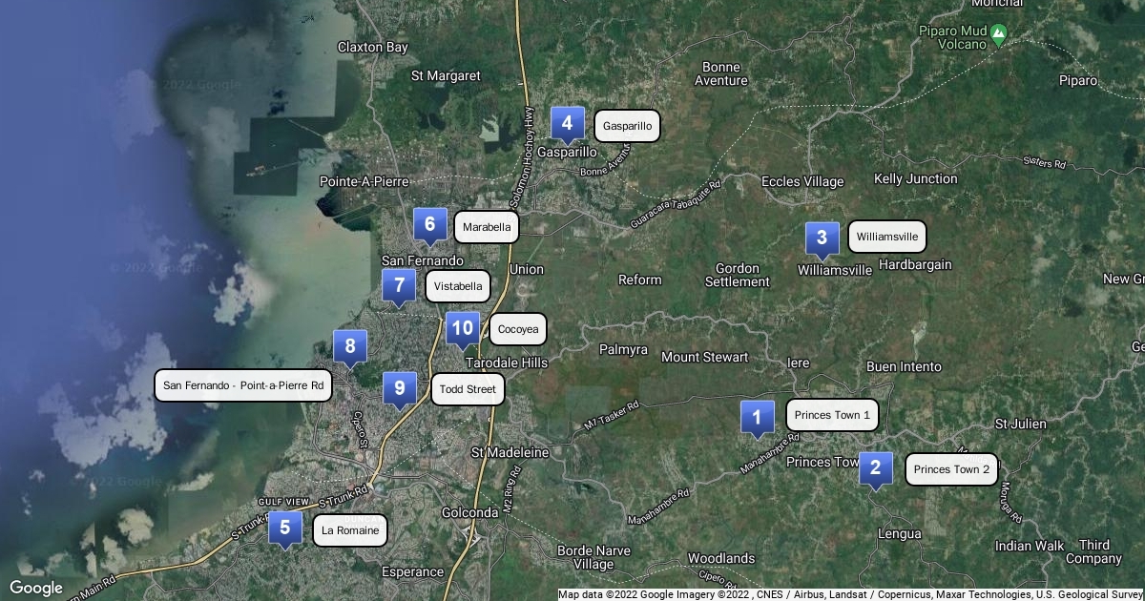Open marker 4 at Gasparillo
The image size is (1145, 601).
[567, 123]
